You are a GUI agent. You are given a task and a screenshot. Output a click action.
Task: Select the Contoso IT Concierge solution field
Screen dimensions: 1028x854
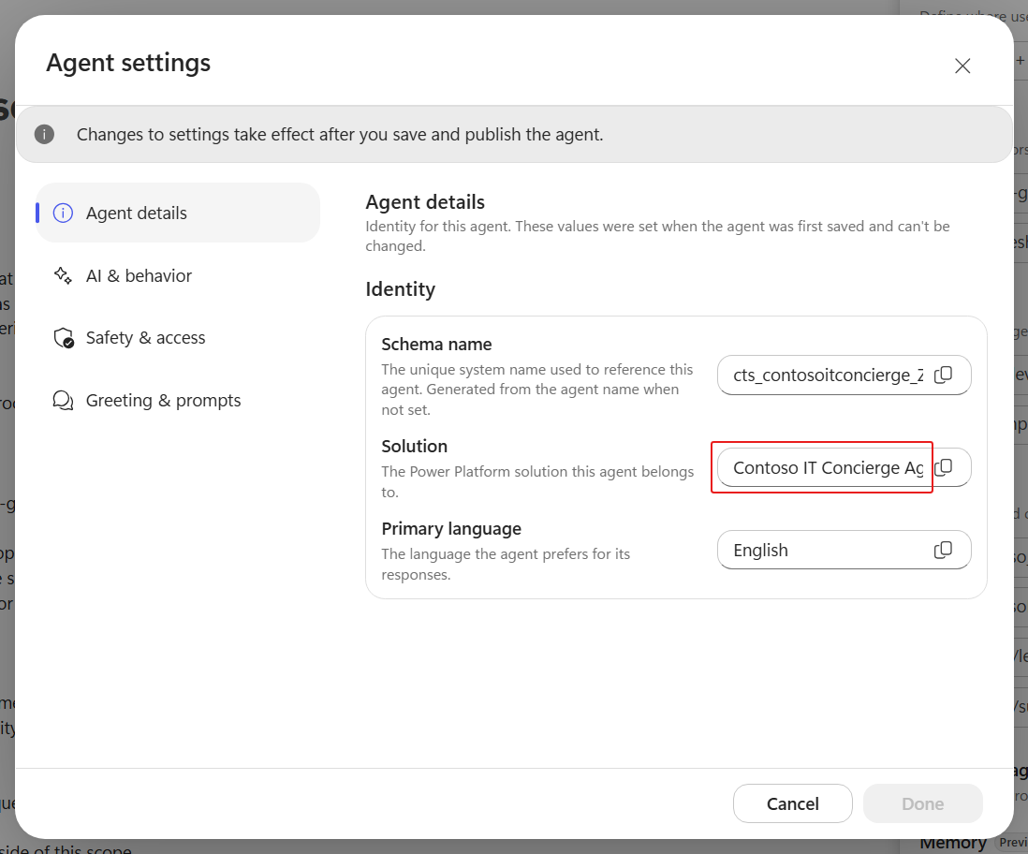[844, 467]
